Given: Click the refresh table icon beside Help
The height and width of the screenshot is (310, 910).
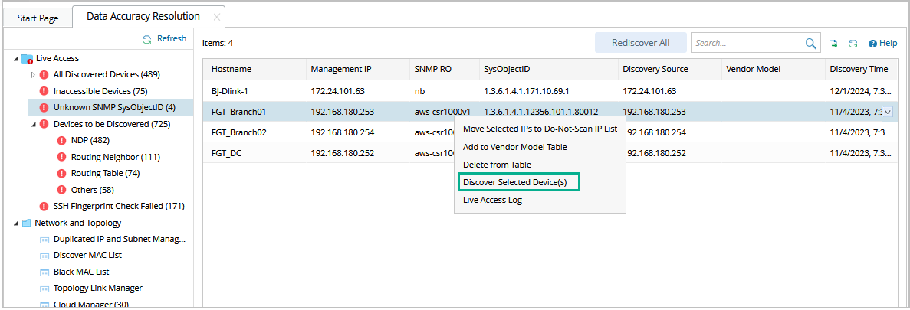Looking at the screenshot, I should click(853, 44).
